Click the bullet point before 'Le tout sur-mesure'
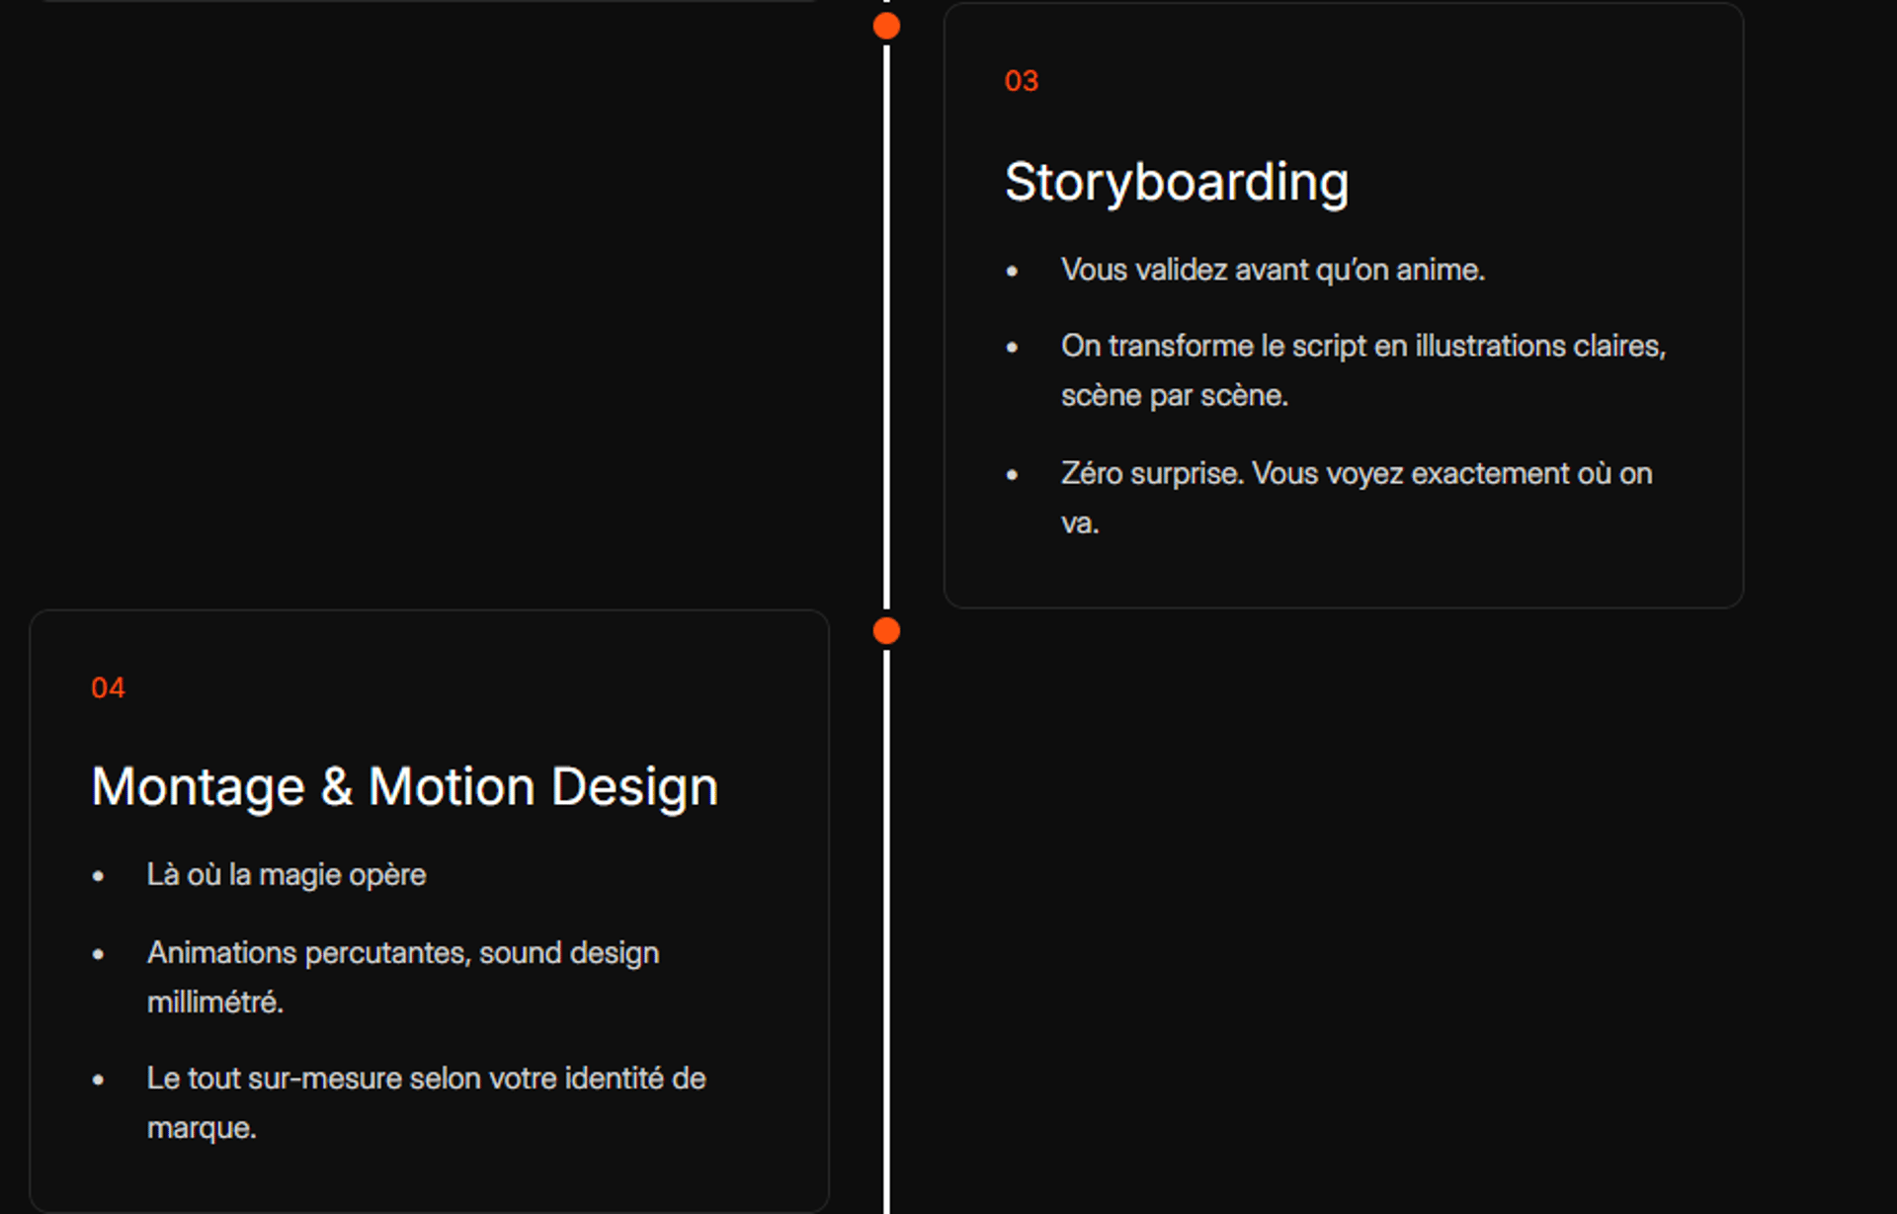This screenshot has height=1214, width=1897. coord(98,1080)
